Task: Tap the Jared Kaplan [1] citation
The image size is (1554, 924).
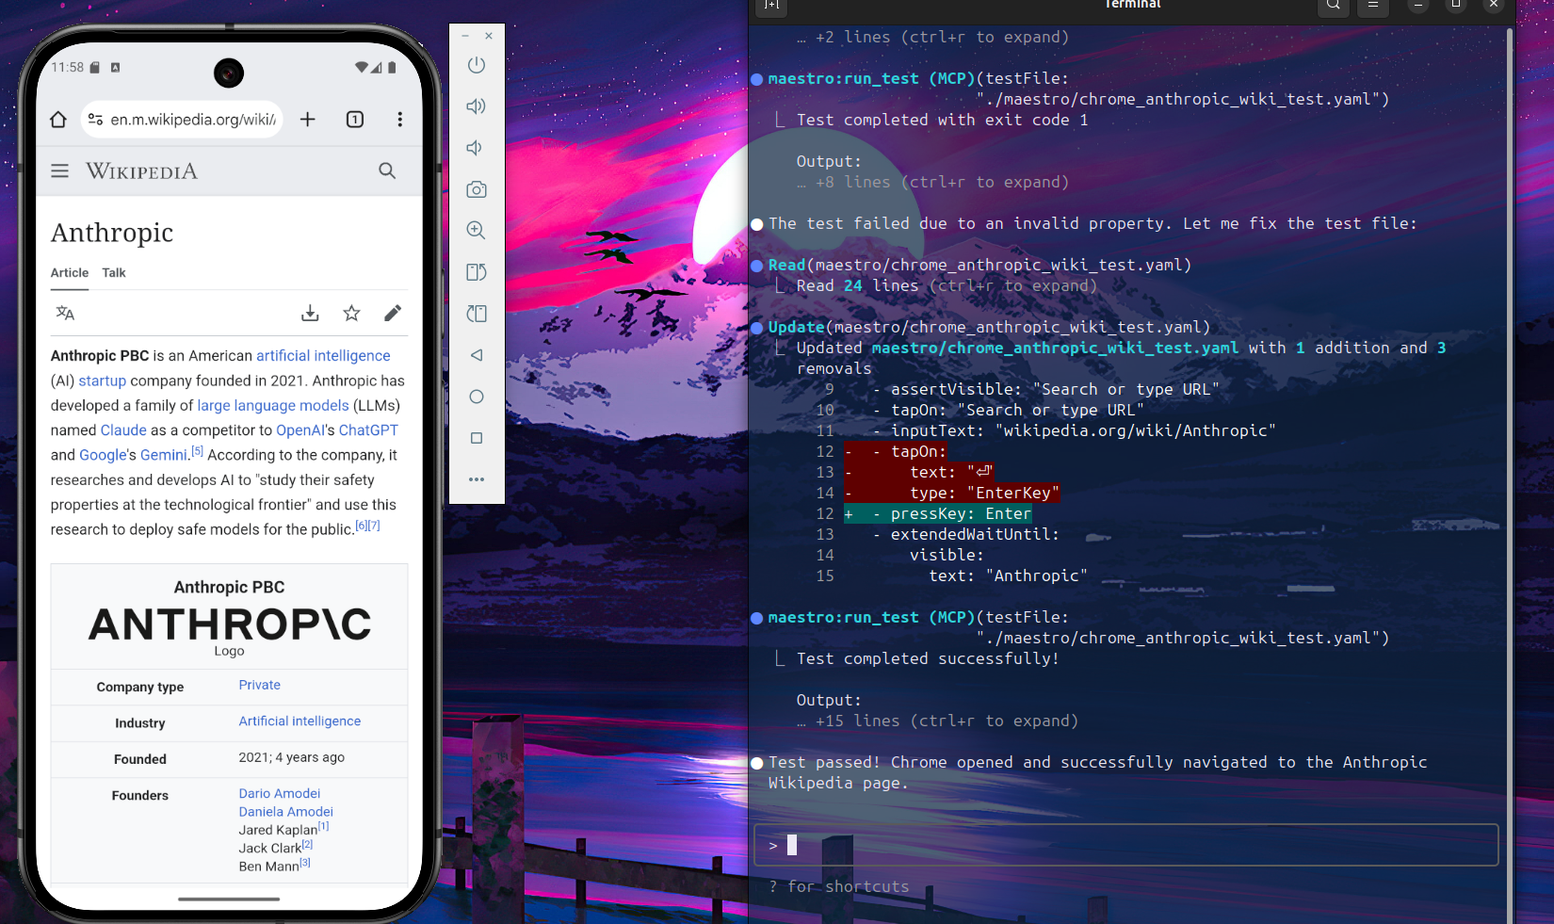Action: (x=323, y=826)
